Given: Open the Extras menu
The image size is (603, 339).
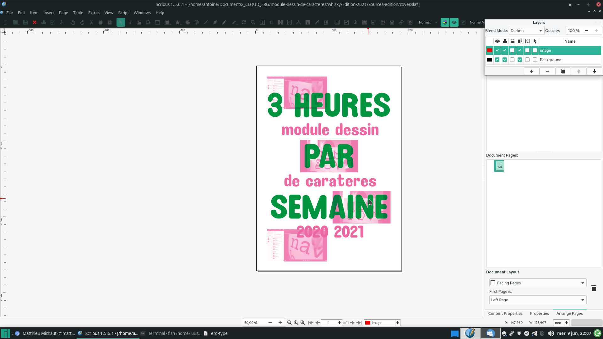Looking at the screenshot, I should tap(94, 13).
